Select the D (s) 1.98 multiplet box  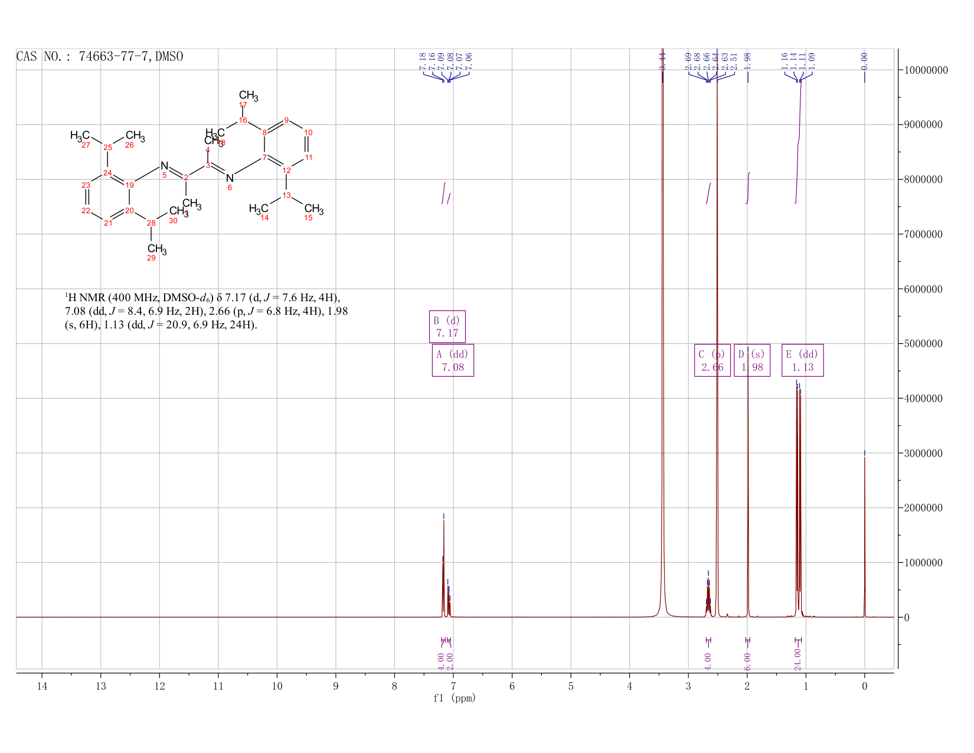tap(751, 360)
